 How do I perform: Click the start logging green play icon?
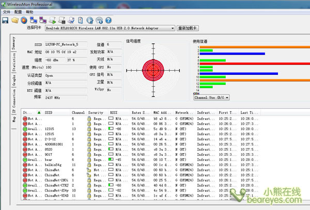[53, 20]
